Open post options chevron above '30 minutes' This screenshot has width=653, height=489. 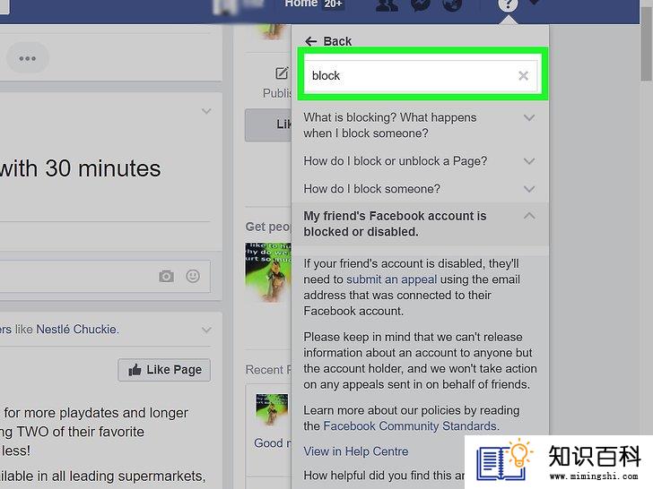click(x=206, y=111)
